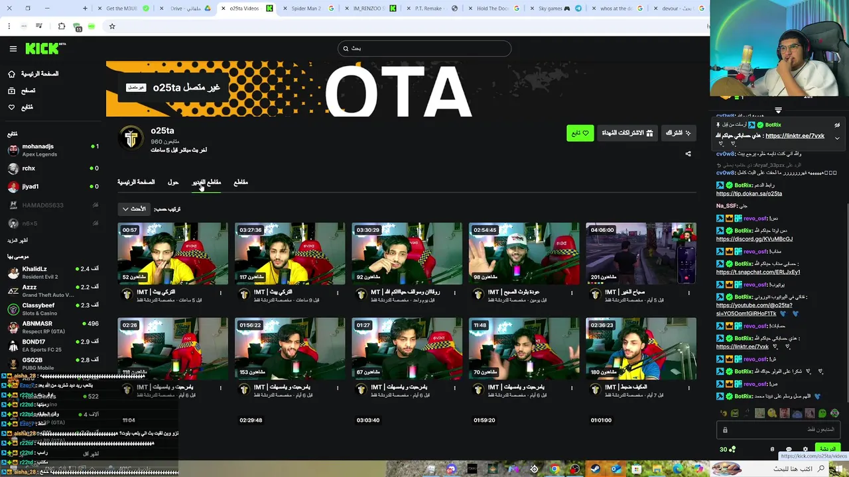Open the browser extensions puzzle icon
Viewport: 849px width, 477px height.
(x=62, y=26)
